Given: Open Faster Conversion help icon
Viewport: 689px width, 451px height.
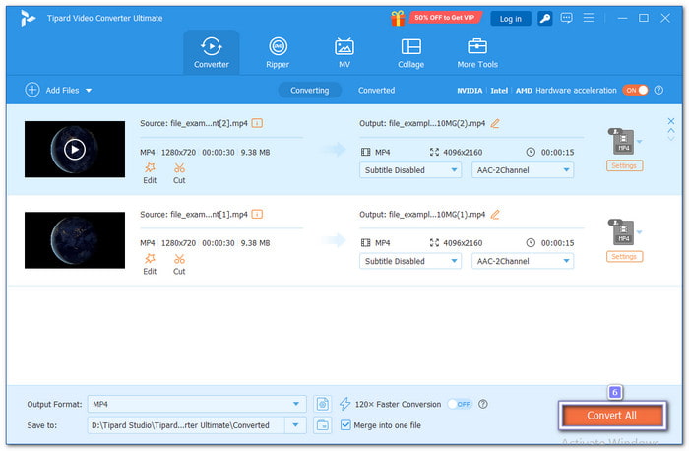Looking at the screenshot, I should pyautogui.click(x=482, y=404).
